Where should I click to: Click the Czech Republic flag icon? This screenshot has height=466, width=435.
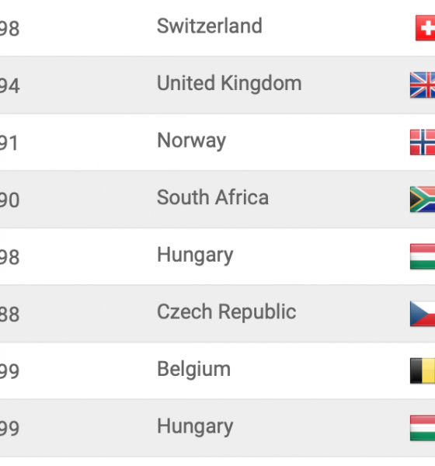coord(423,314)
